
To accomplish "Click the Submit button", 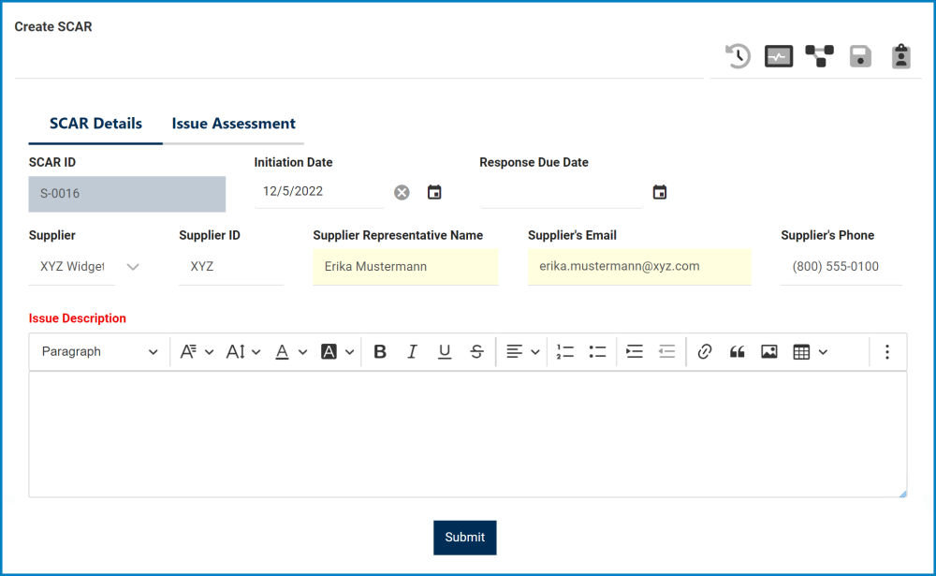I will pos(464,538).
